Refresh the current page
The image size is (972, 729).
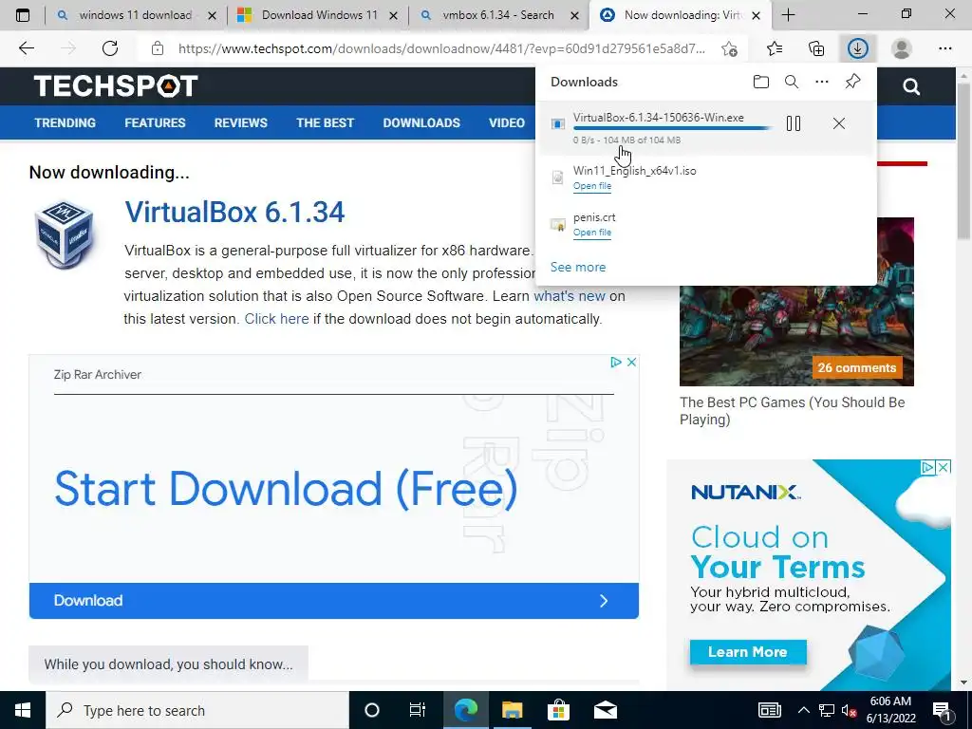pos(110,48)
